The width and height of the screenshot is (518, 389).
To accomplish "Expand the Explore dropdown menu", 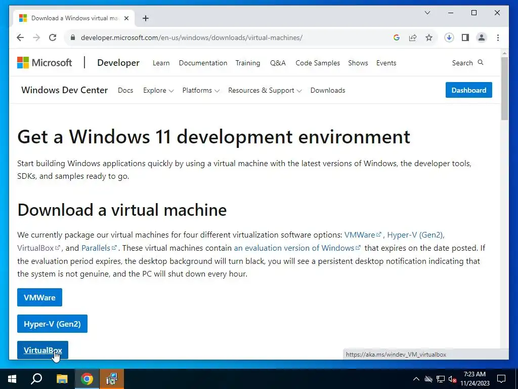I will click(158, 90).
